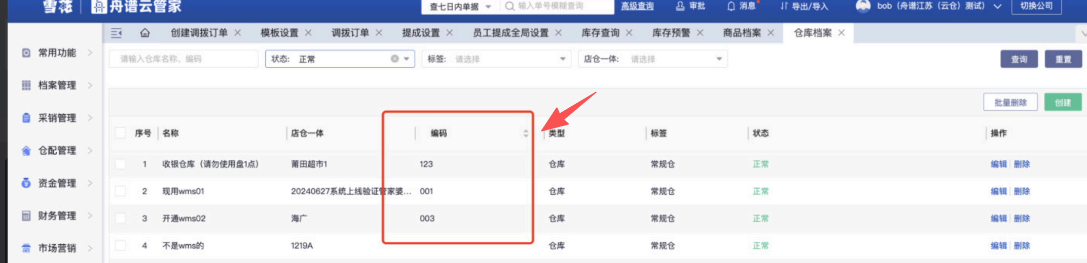Click the 审批 approval icon
1087x263 pixels.
[680, 6]
